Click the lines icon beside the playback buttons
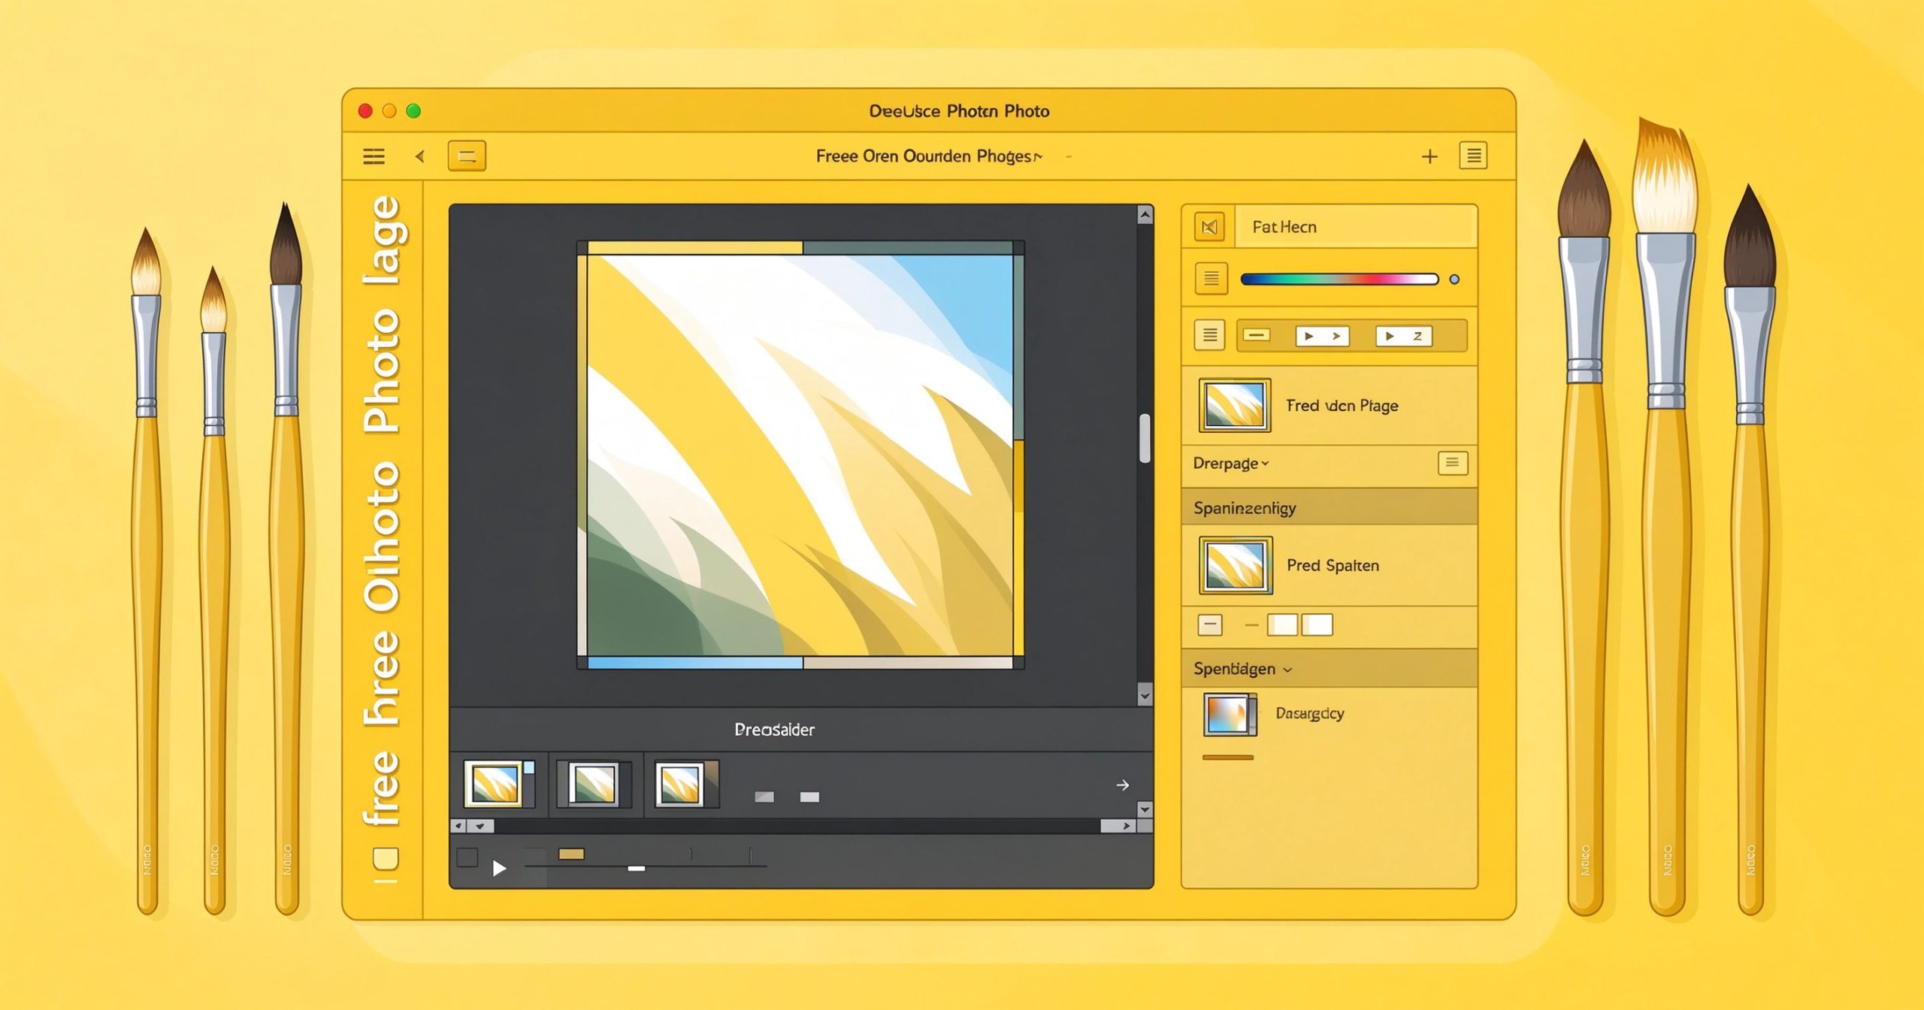The width and height of the screenshot is (1924, 1010). (x=1210, y=335)
